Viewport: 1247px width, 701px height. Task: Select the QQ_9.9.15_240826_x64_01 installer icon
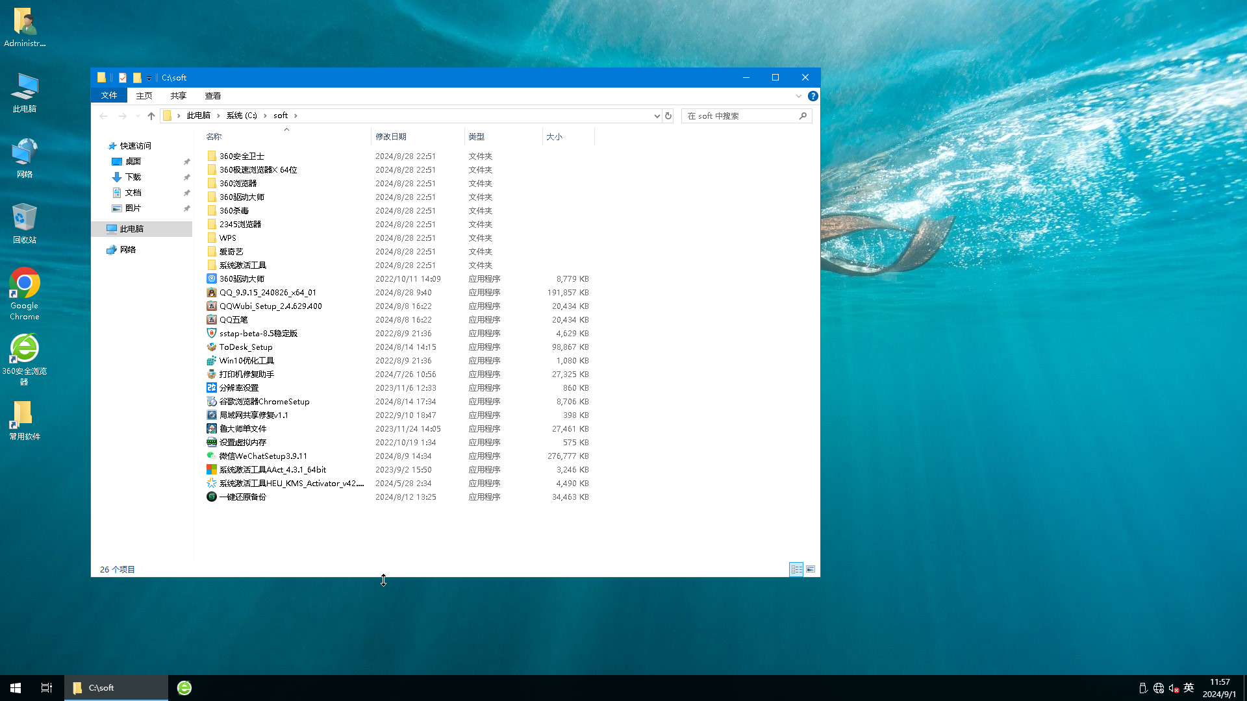(212, 292)
